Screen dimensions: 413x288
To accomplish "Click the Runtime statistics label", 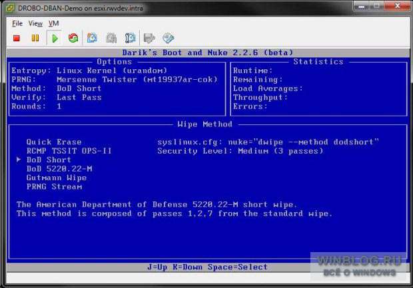I will [252, 71].
